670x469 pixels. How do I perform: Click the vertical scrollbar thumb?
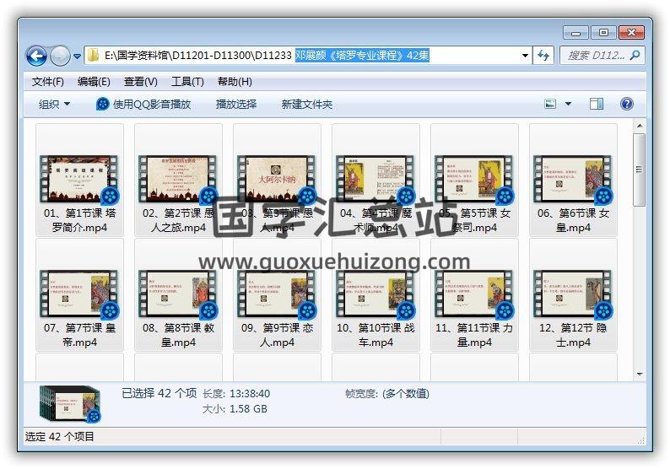(x=640, y=170)
